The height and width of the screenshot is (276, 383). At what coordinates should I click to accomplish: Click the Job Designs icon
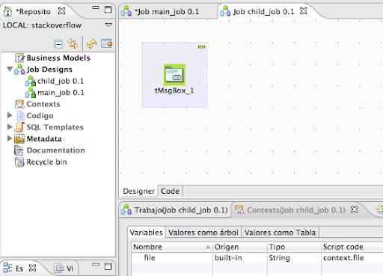(x=19, y=70)
